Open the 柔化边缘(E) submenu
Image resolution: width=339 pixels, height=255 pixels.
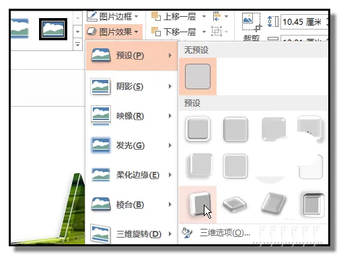[132, 175]
